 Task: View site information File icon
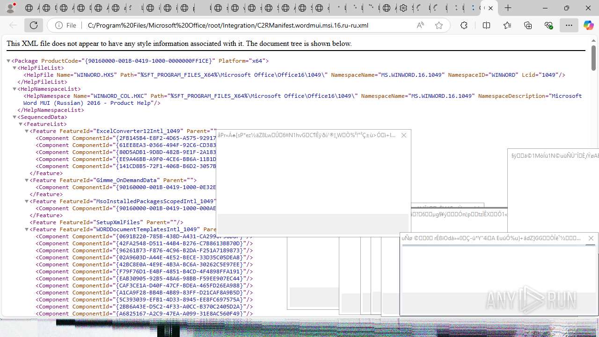66,25
